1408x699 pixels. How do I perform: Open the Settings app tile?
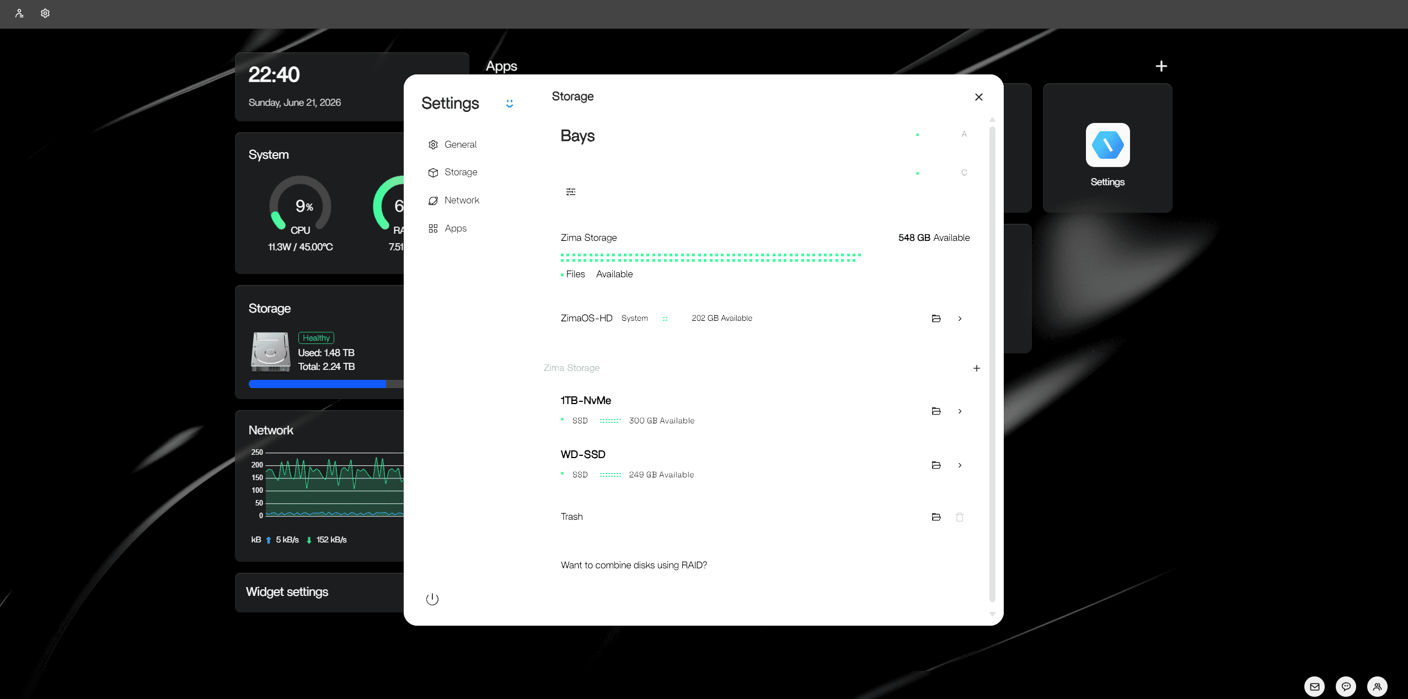(x=1107, y=148)
